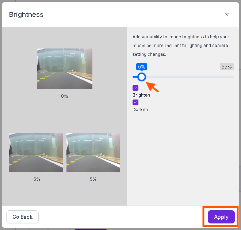Click the blue 5% slider value tooltip
This screenshot has height=230, width=241.
coord(141,67)
